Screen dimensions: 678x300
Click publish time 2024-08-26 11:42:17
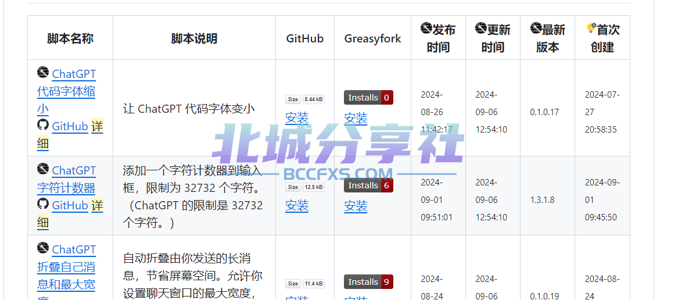click(x=437, y=112)
